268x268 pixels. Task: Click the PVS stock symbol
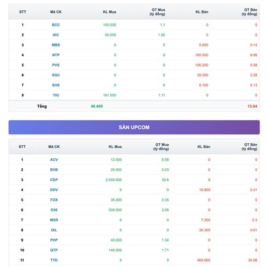pos(56,65)
